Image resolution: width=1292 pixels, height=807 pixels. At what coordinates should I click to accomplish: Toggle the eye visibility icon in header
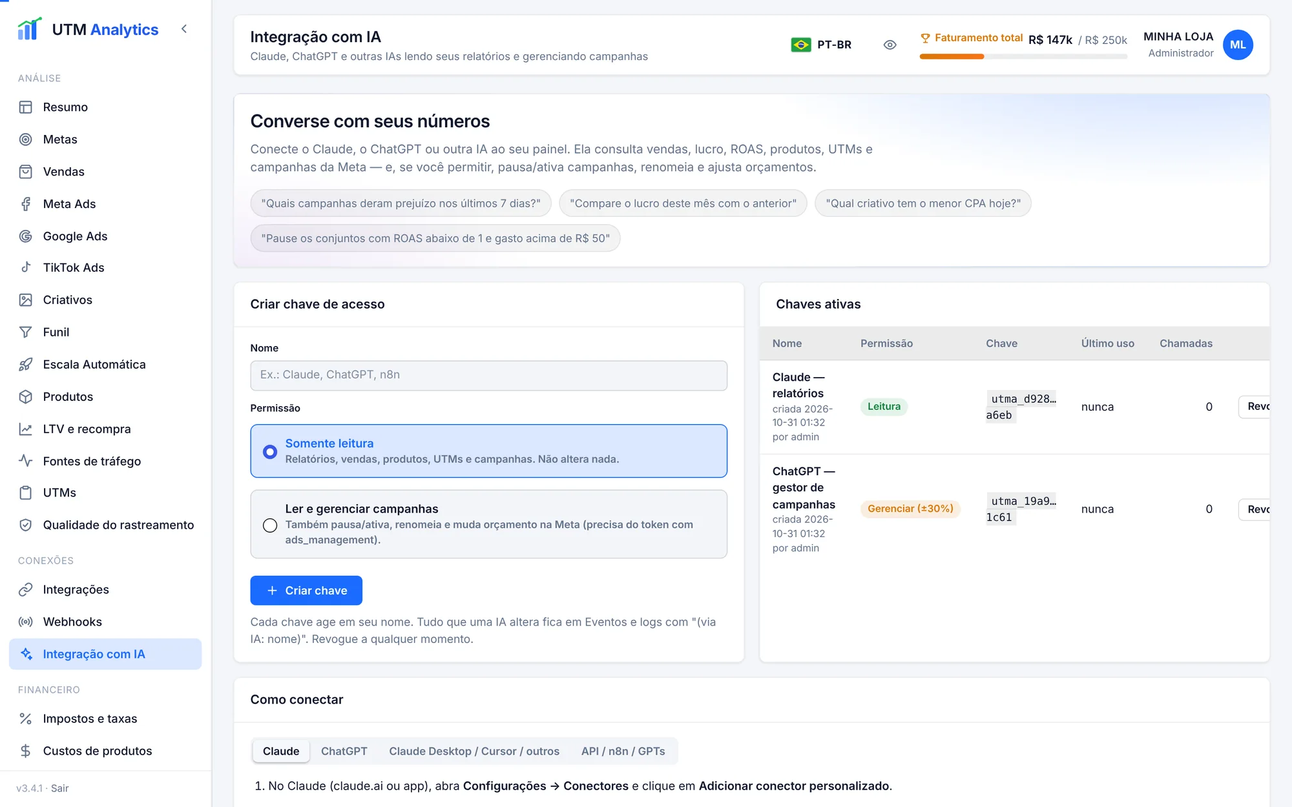click(x=890, y=45)
